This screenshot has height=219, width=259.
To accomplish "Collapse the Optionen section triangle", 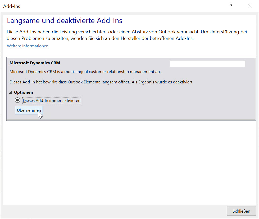I will pos(11,92).
